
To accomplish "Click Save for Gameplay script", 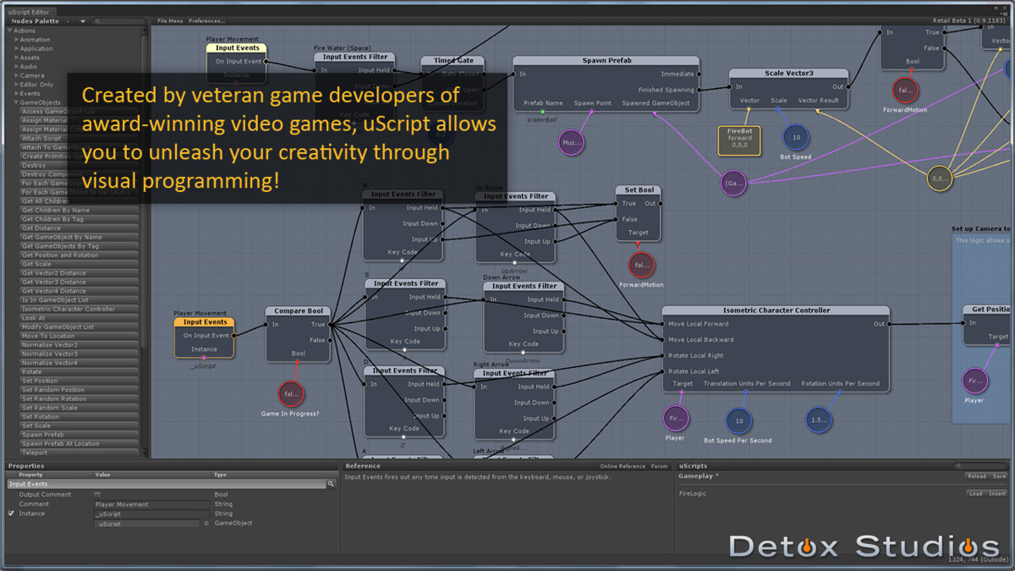I will pyautogui.click(x=999, y=476).
